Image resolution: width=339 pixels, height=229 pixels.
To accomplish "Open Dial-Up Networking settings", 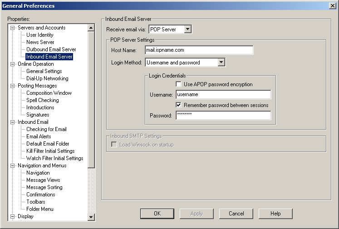I will pos(47,78).
